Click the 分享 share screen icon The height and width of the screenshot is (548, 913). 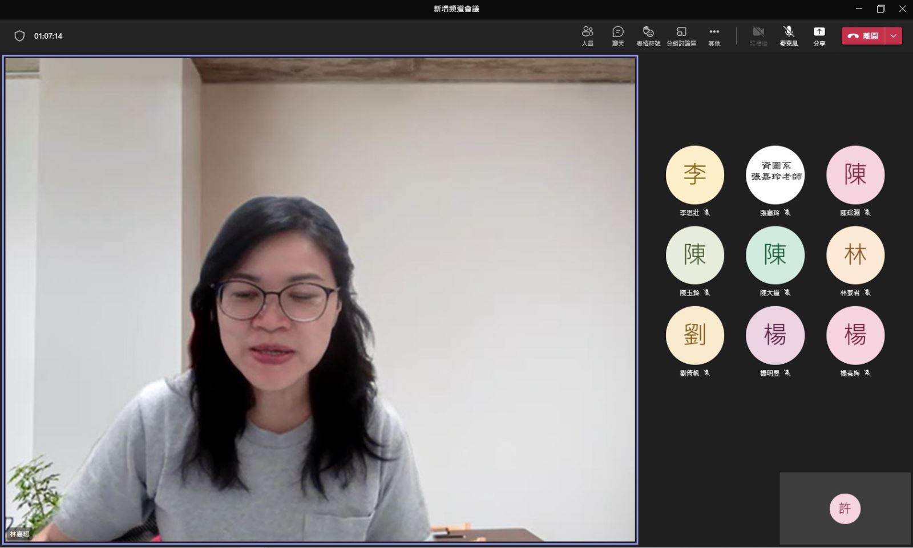(819, 35)
